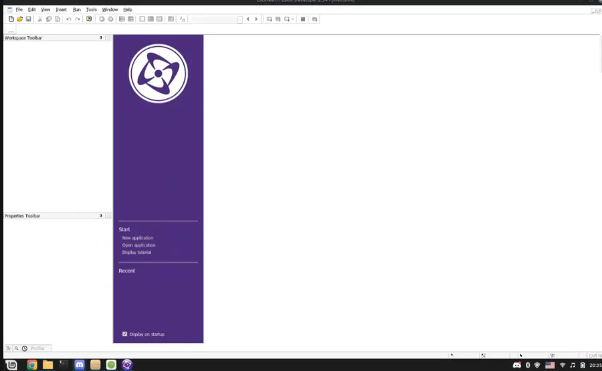Click the Run Frame toolbar icon
The height and width of the screenshot is (371, 602).
click(x=287, y=19)
